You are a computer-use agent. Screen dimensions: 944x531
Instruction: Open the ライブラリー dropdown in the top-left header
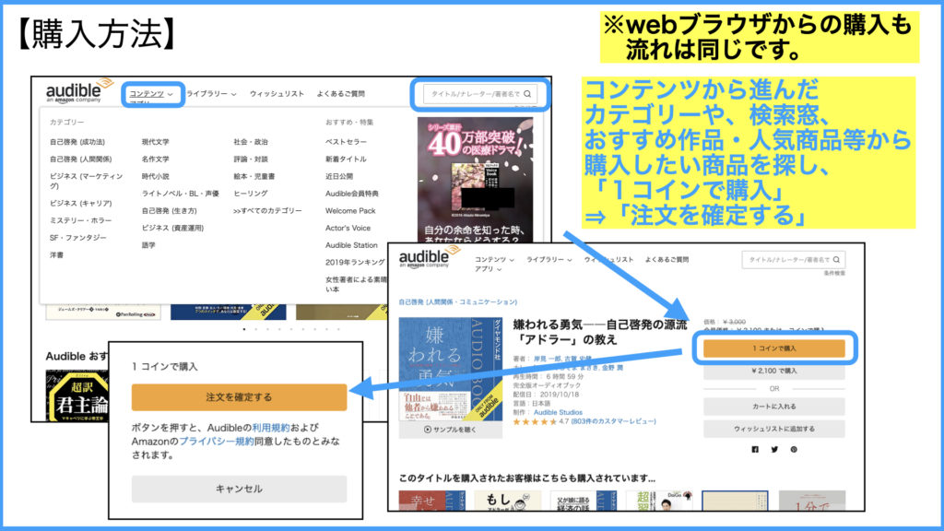click(211, 94)
